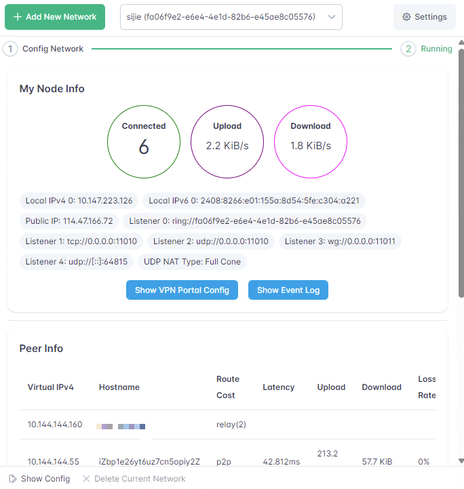Click the Show Config document icon
The width and height of the screenshot is (464, 489).
(12, 479)
